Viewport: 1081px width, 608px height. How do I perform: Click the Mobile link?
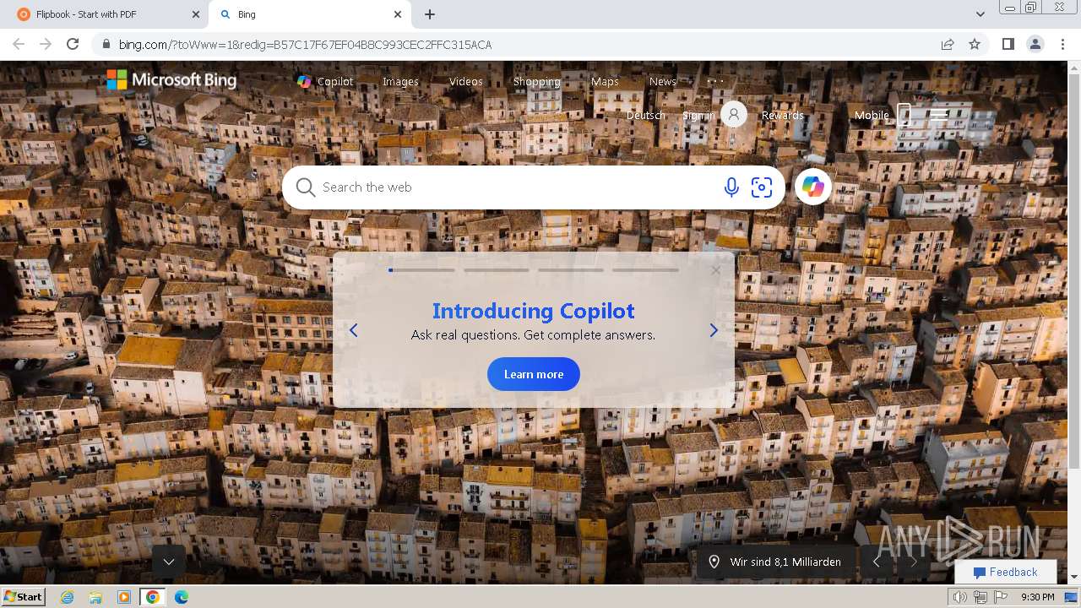(872, 115)
